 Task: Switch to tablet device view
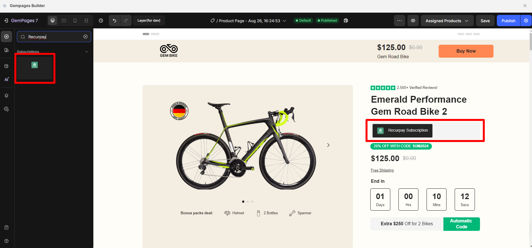[64, 21]
